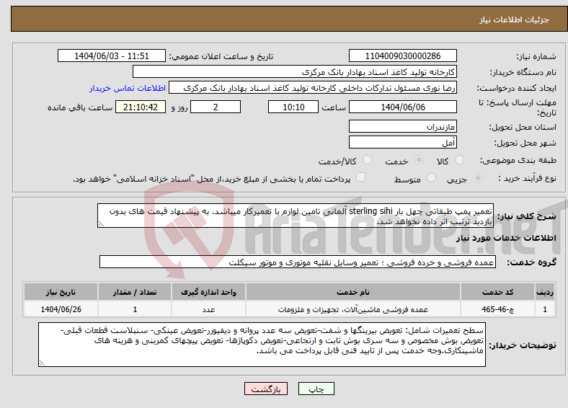Select the جزیی purchase type radio
Image resolution: width=568 pixels, height=408 pixels.
pos(478,177)
